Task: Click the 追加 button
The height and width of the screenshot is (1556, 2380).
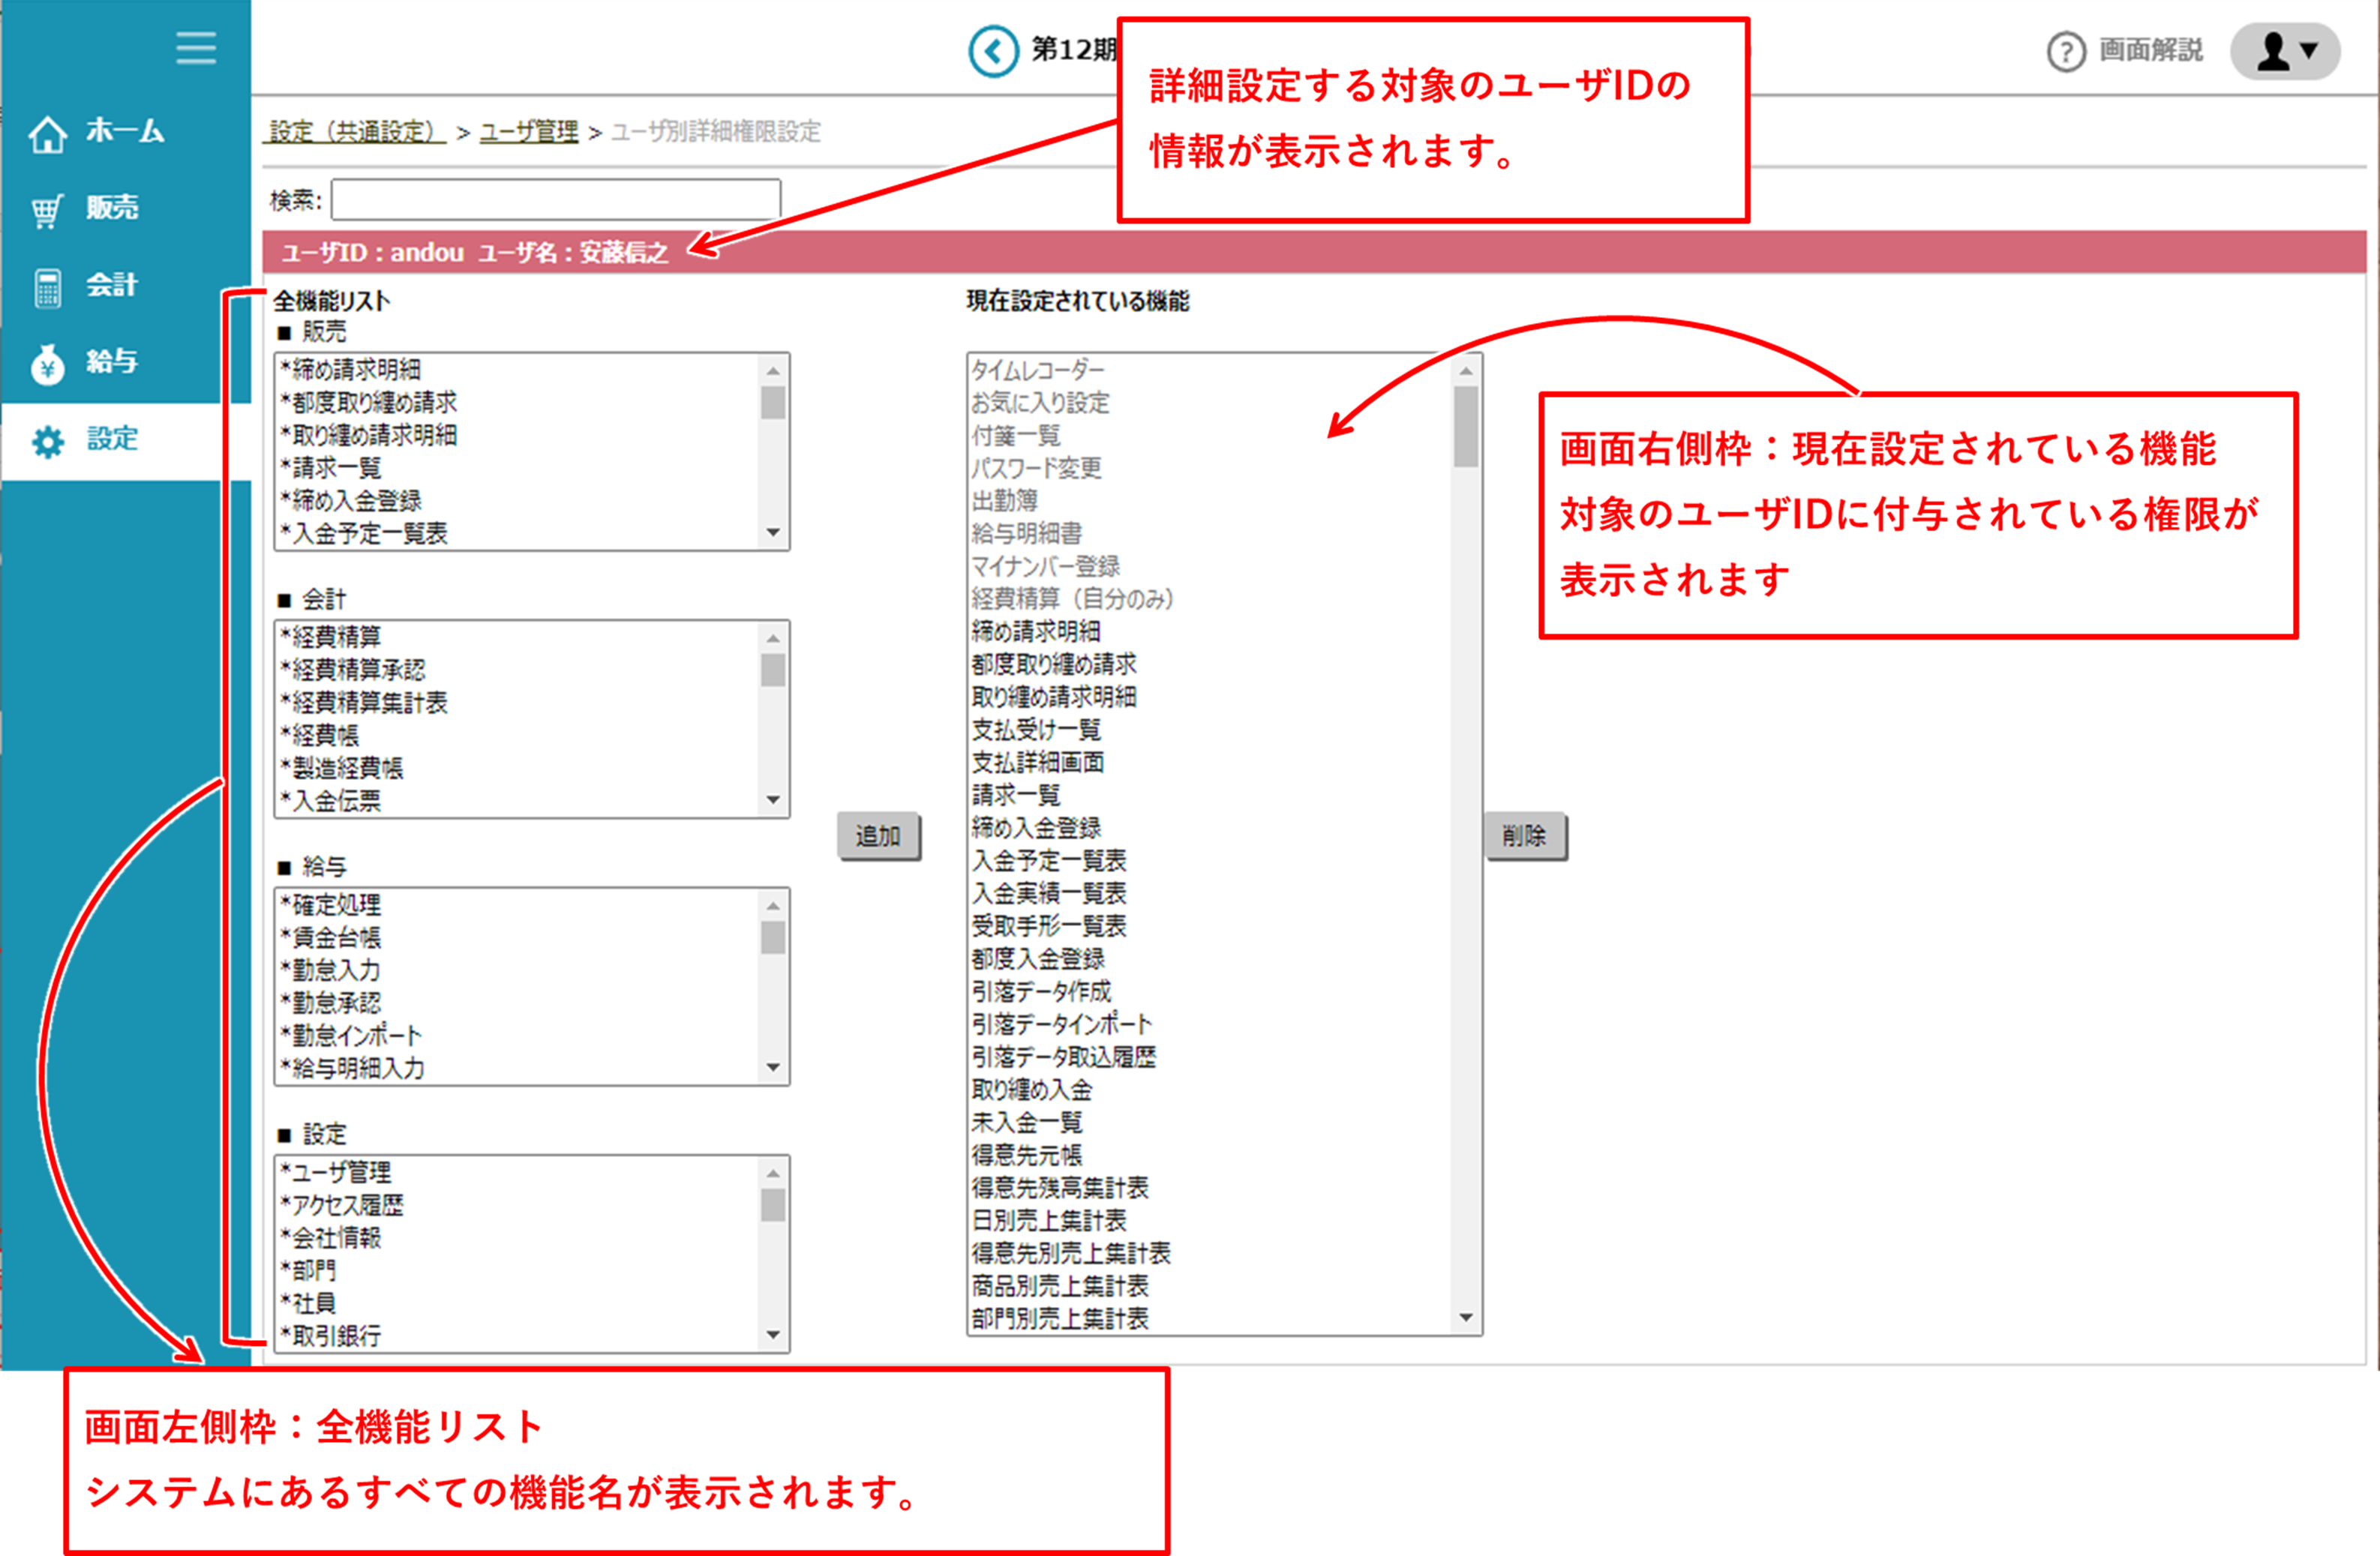Action: pyautogui.click(x=878, y=836)
